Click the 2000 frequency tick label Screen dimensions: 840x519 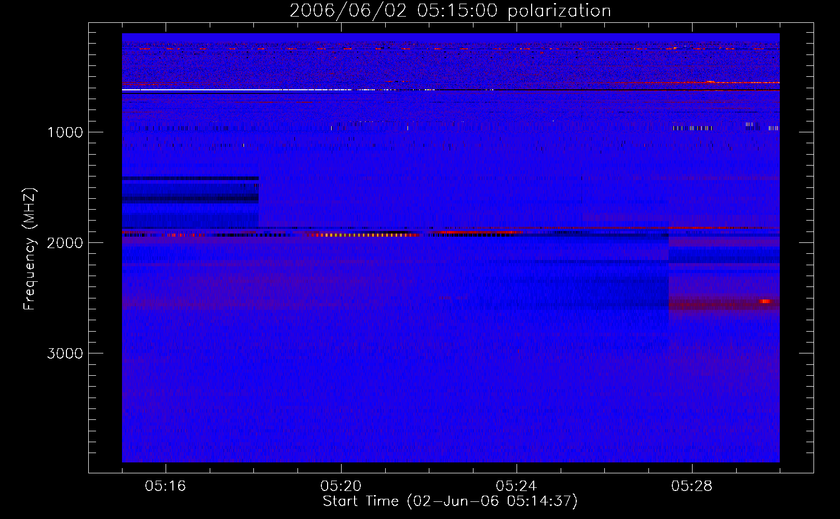[x=65, y=243]
